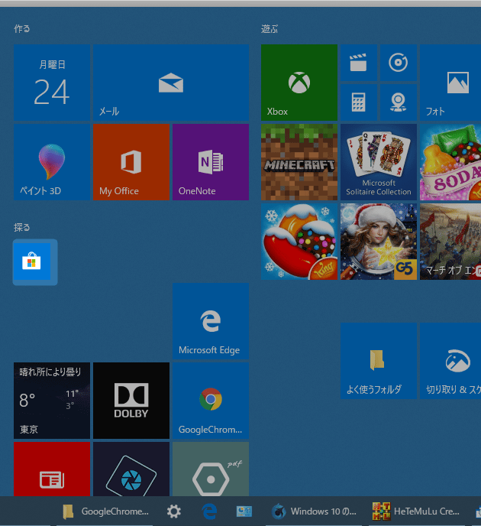Open Settings gear in taskbar
This screenshot has height=526, width=481.
click(x=174, y=511)
